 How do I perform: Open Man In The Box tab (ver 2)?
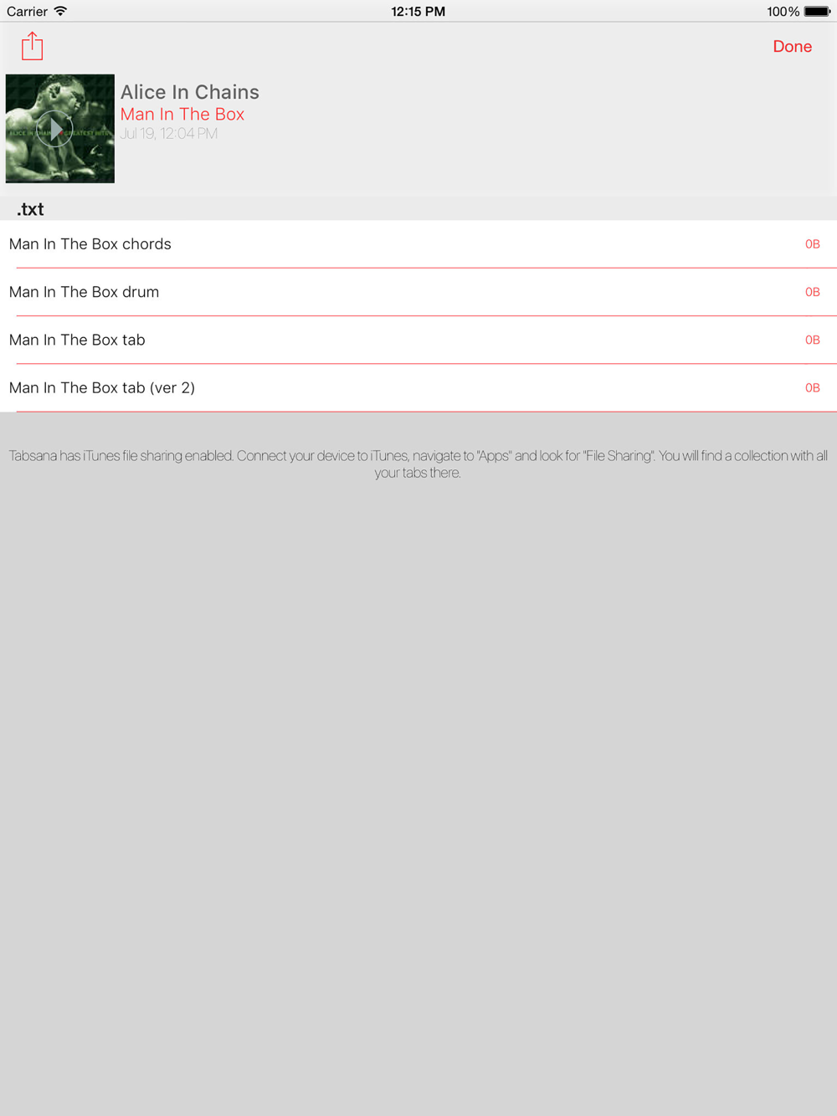point(418,388)
